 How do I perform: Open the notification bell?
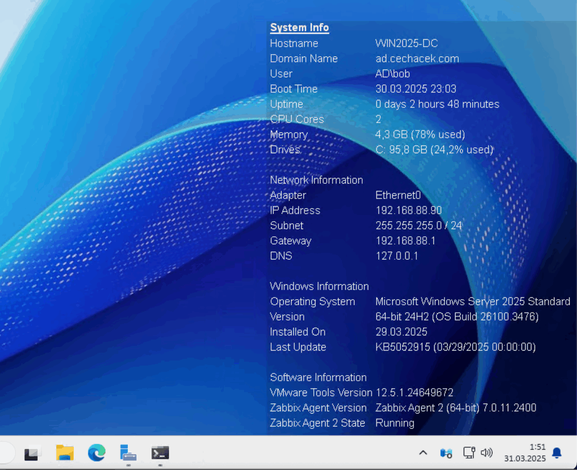557,453
